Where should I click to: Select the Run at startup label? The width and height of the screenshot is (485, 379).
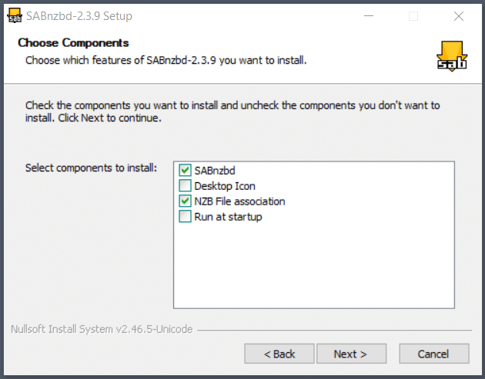tap(228, 217)
